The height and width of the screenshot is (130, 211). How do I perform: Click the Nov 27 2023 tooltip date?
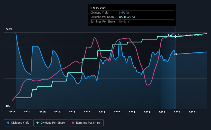(x=98, y=8)
